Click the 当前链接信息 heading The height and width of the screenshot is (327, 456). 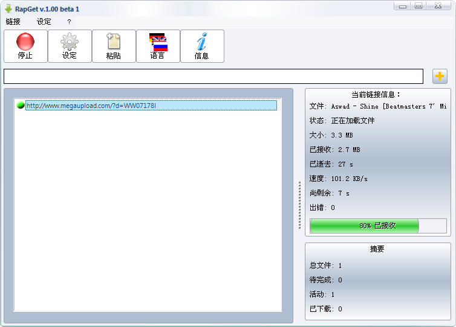[x=376, y=94]
